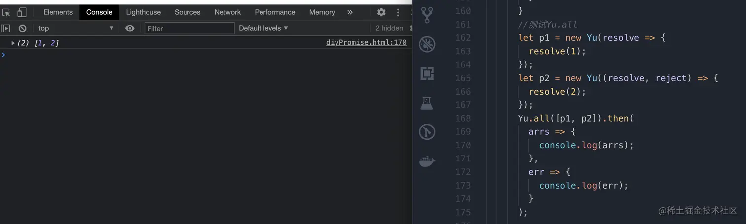Show more DevTools tabs chevron

pos(350,12)
